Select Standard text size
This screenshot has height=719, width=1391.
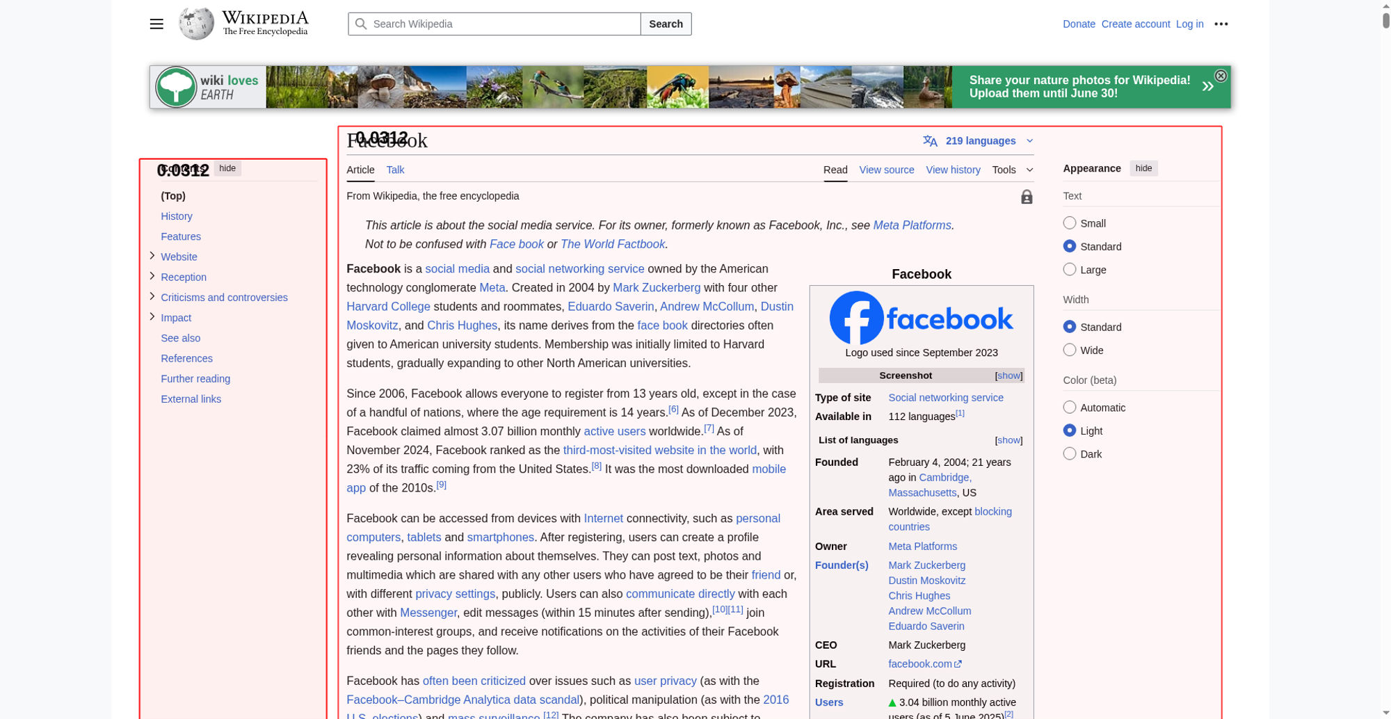click(1070, 246)
